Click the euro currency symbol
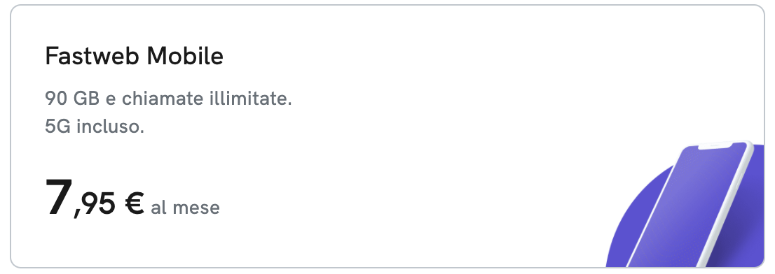Screen dimensions: 775x274 134,203
